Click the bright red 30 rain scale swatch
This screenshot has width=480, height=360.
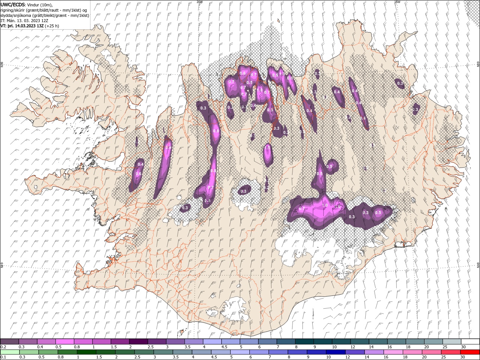[470, 352]
